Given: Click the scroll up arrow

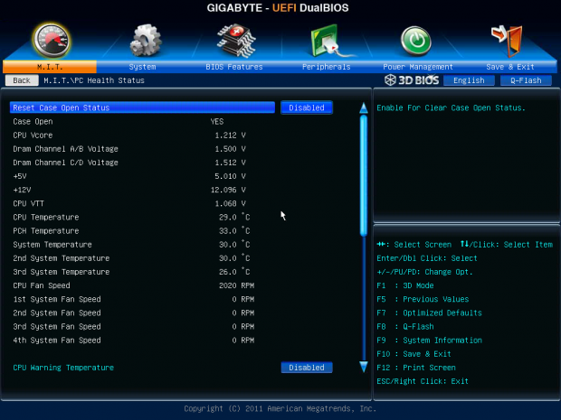Looking at the screenshot, I should [364, 107].
